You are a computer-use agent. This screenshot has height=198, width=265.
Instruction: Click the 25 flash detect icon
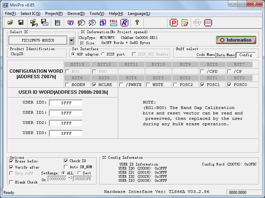coord(92,23)
